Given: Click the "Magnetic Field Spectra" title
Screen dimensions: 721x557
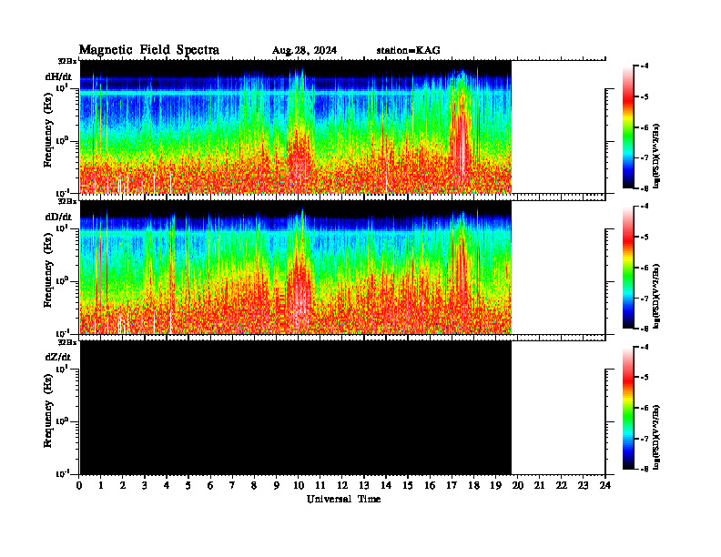Looking at the screenshot, I should point(149,50).
